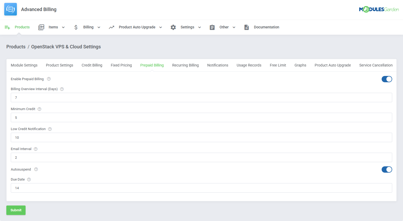Click the Products list-add icon
This screenshot has height=221, width=403.
[7, 27]
